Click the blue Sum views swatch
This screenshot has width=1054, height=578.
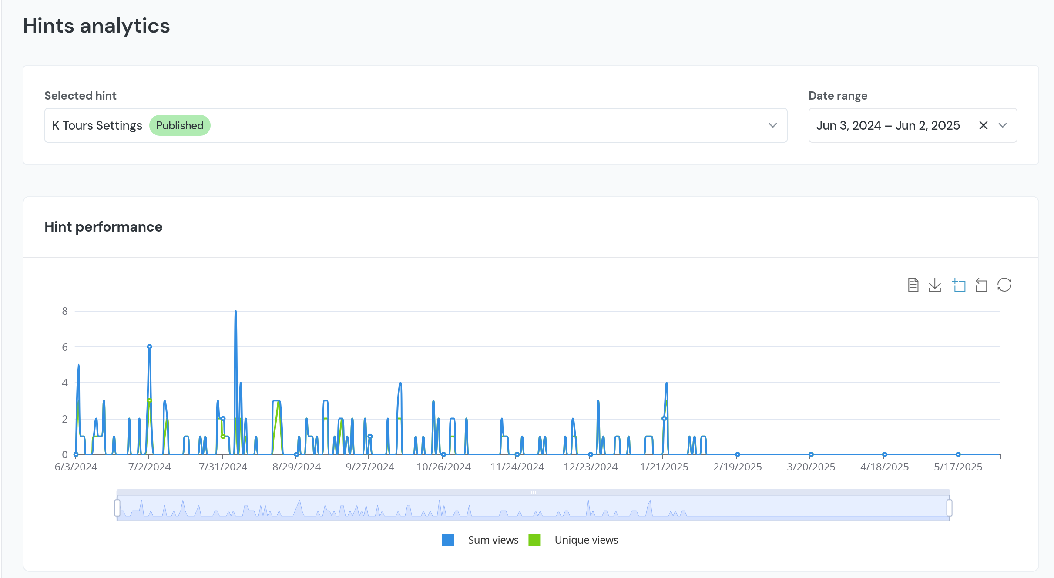[x=448, y=540]
